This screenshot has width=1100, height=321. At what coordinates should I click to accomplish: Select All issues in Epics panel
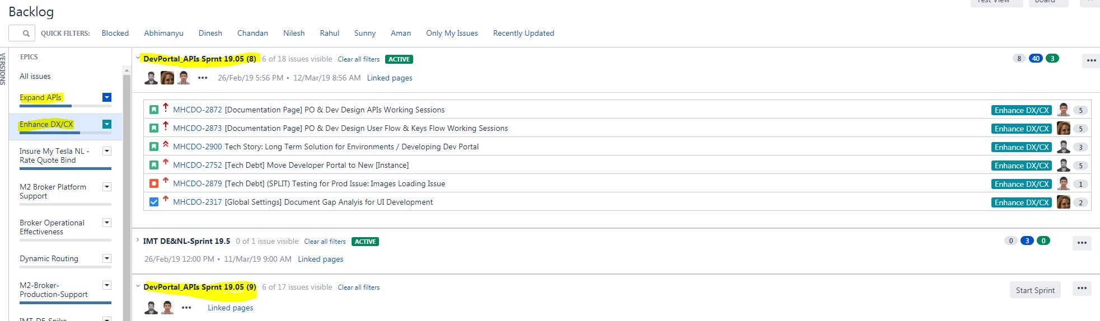pyautogui.click(x=35, y=77)
